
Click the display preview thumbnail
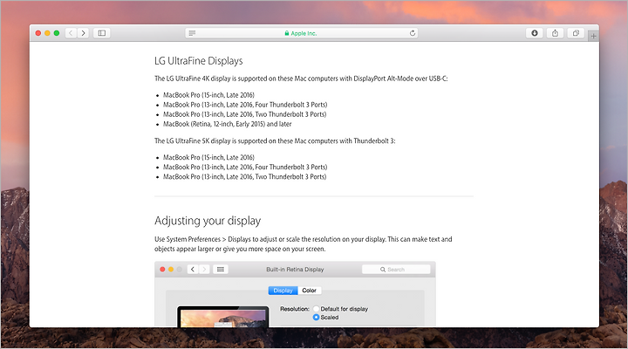pyautogui.click(x=223, y=318)
